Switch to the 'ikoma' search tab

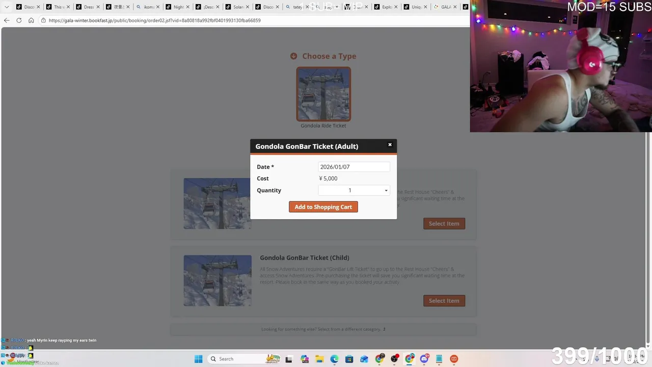point(147,7)
